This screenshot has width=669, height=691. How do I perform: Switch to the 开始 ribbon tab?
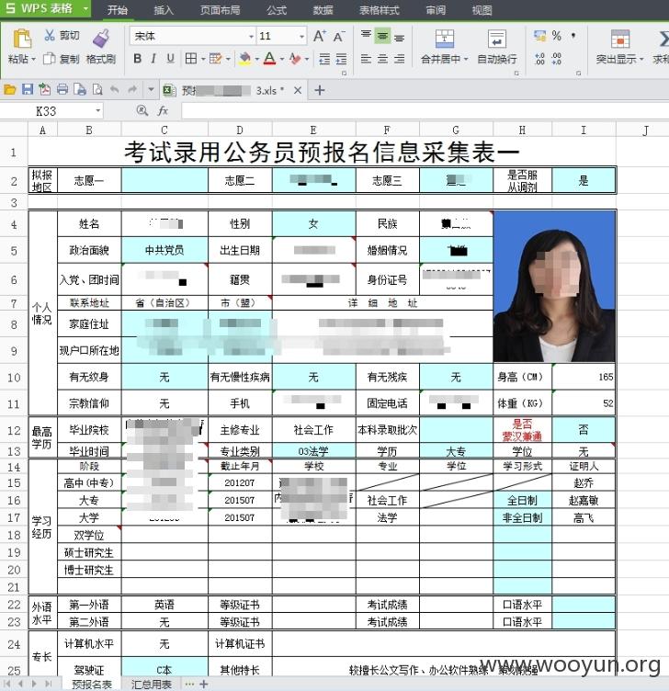pos(118,10)
